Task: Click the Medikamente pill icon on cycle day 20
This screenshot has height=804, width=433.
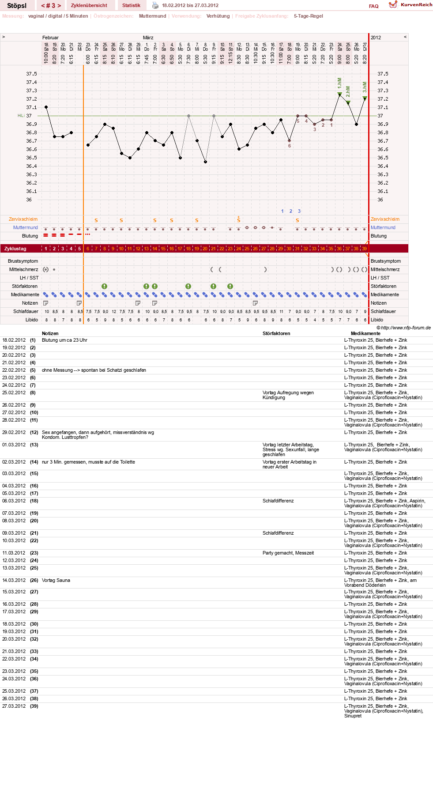Action: click(205, 294)
